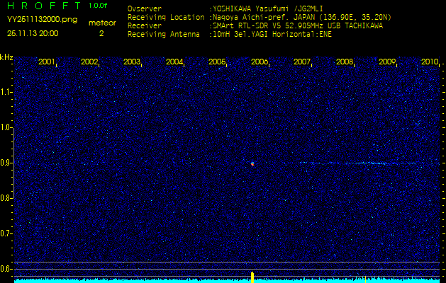Select the meteor count number 2

click(x=101, y=33)
